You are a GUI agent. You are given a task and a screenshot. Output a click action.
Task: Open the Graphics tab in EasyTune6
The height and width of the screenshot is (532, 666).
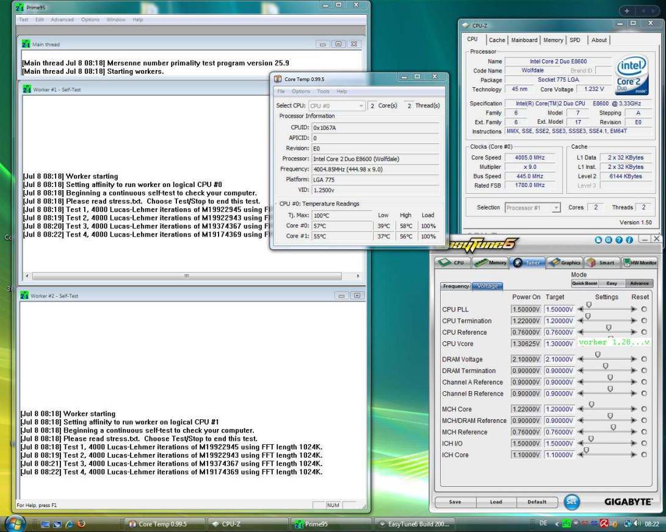(x=565, y=263)
